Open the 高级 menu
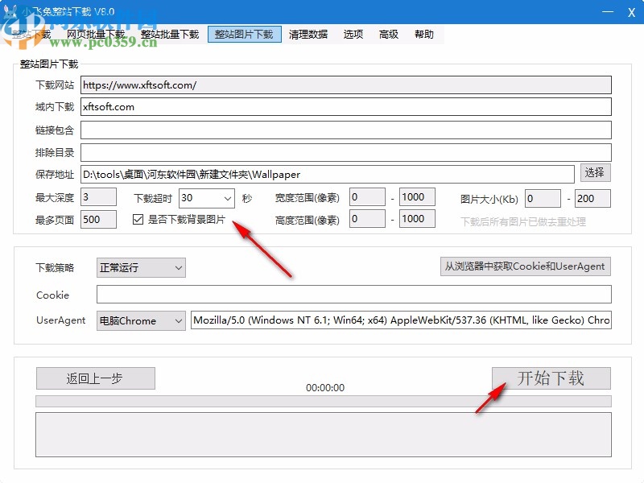644x483 pixels. tap(389, 34)
